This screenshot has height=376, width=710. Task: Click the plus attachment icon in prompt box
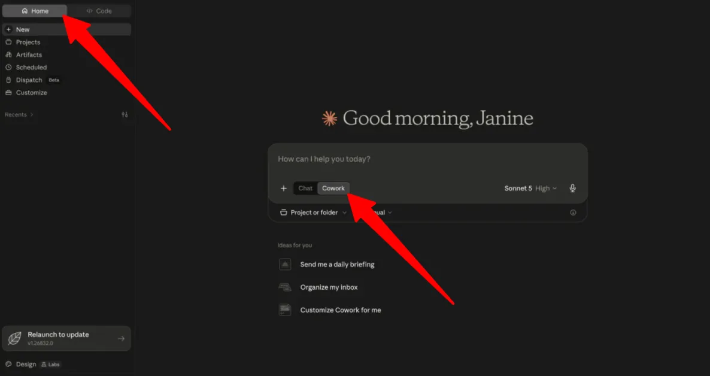283,189
